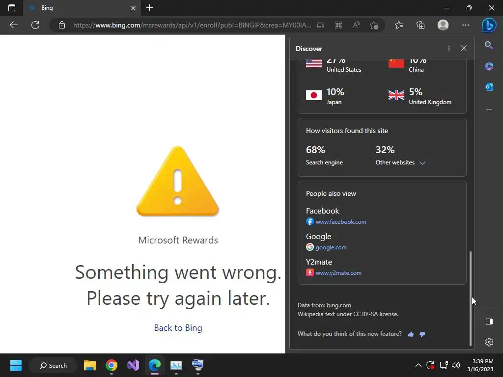Open Discover panel more options
Image resolution: width=503 pixels, height=377 pixels.
coord(449,48)
